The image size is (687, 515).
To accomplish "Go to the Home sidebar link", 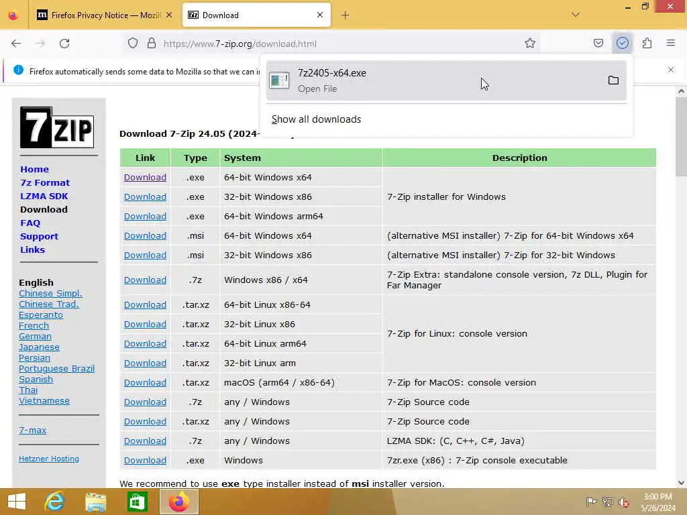I will (35, 169).
